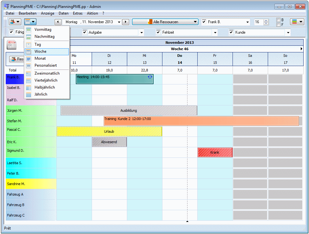Click the Zweimonatlich view icon

tap(29, 74)
